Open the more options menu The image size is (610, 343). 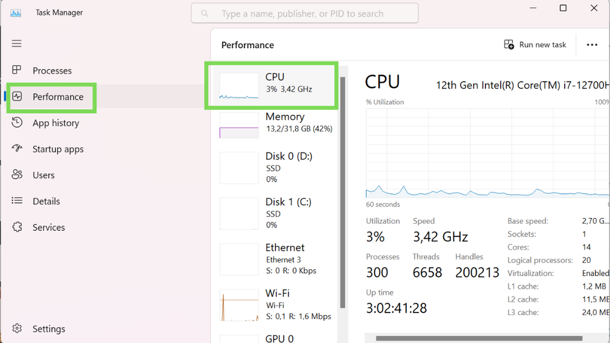(592, 44)
